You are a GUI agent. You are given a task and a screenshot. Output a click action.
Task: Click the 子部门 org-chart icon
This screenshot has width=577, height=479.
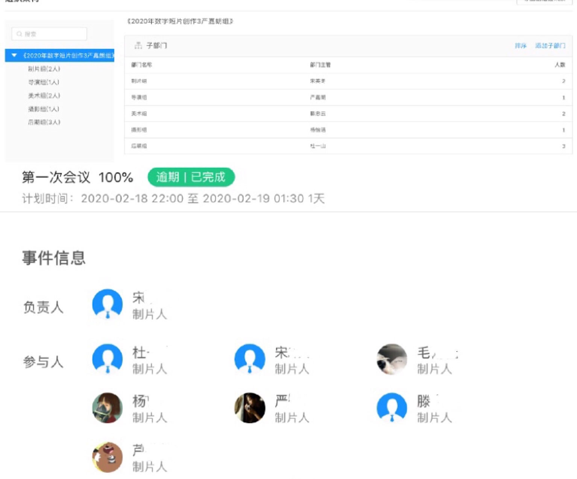coord(138,45)
